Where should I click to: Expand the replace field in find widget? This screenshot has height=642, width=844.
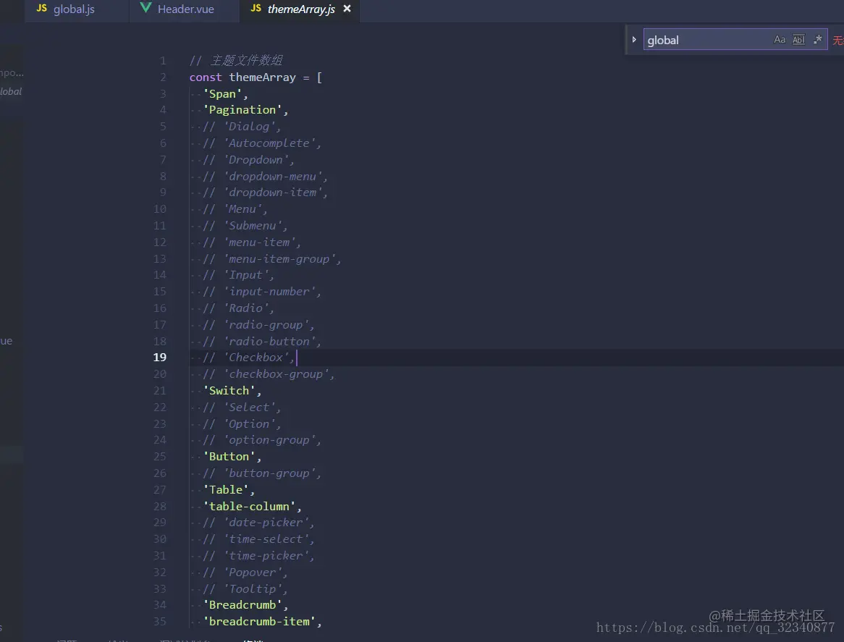point(634,39)
